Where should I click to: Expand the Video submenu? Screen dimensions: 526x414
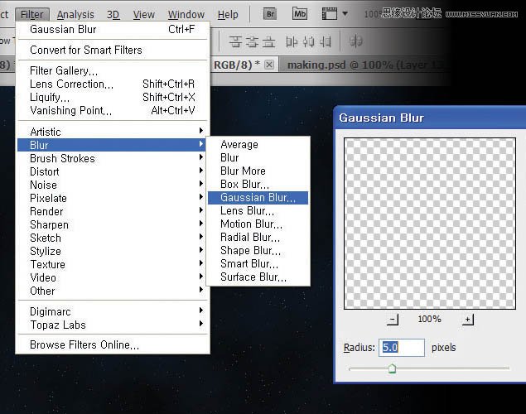[112, 277]
